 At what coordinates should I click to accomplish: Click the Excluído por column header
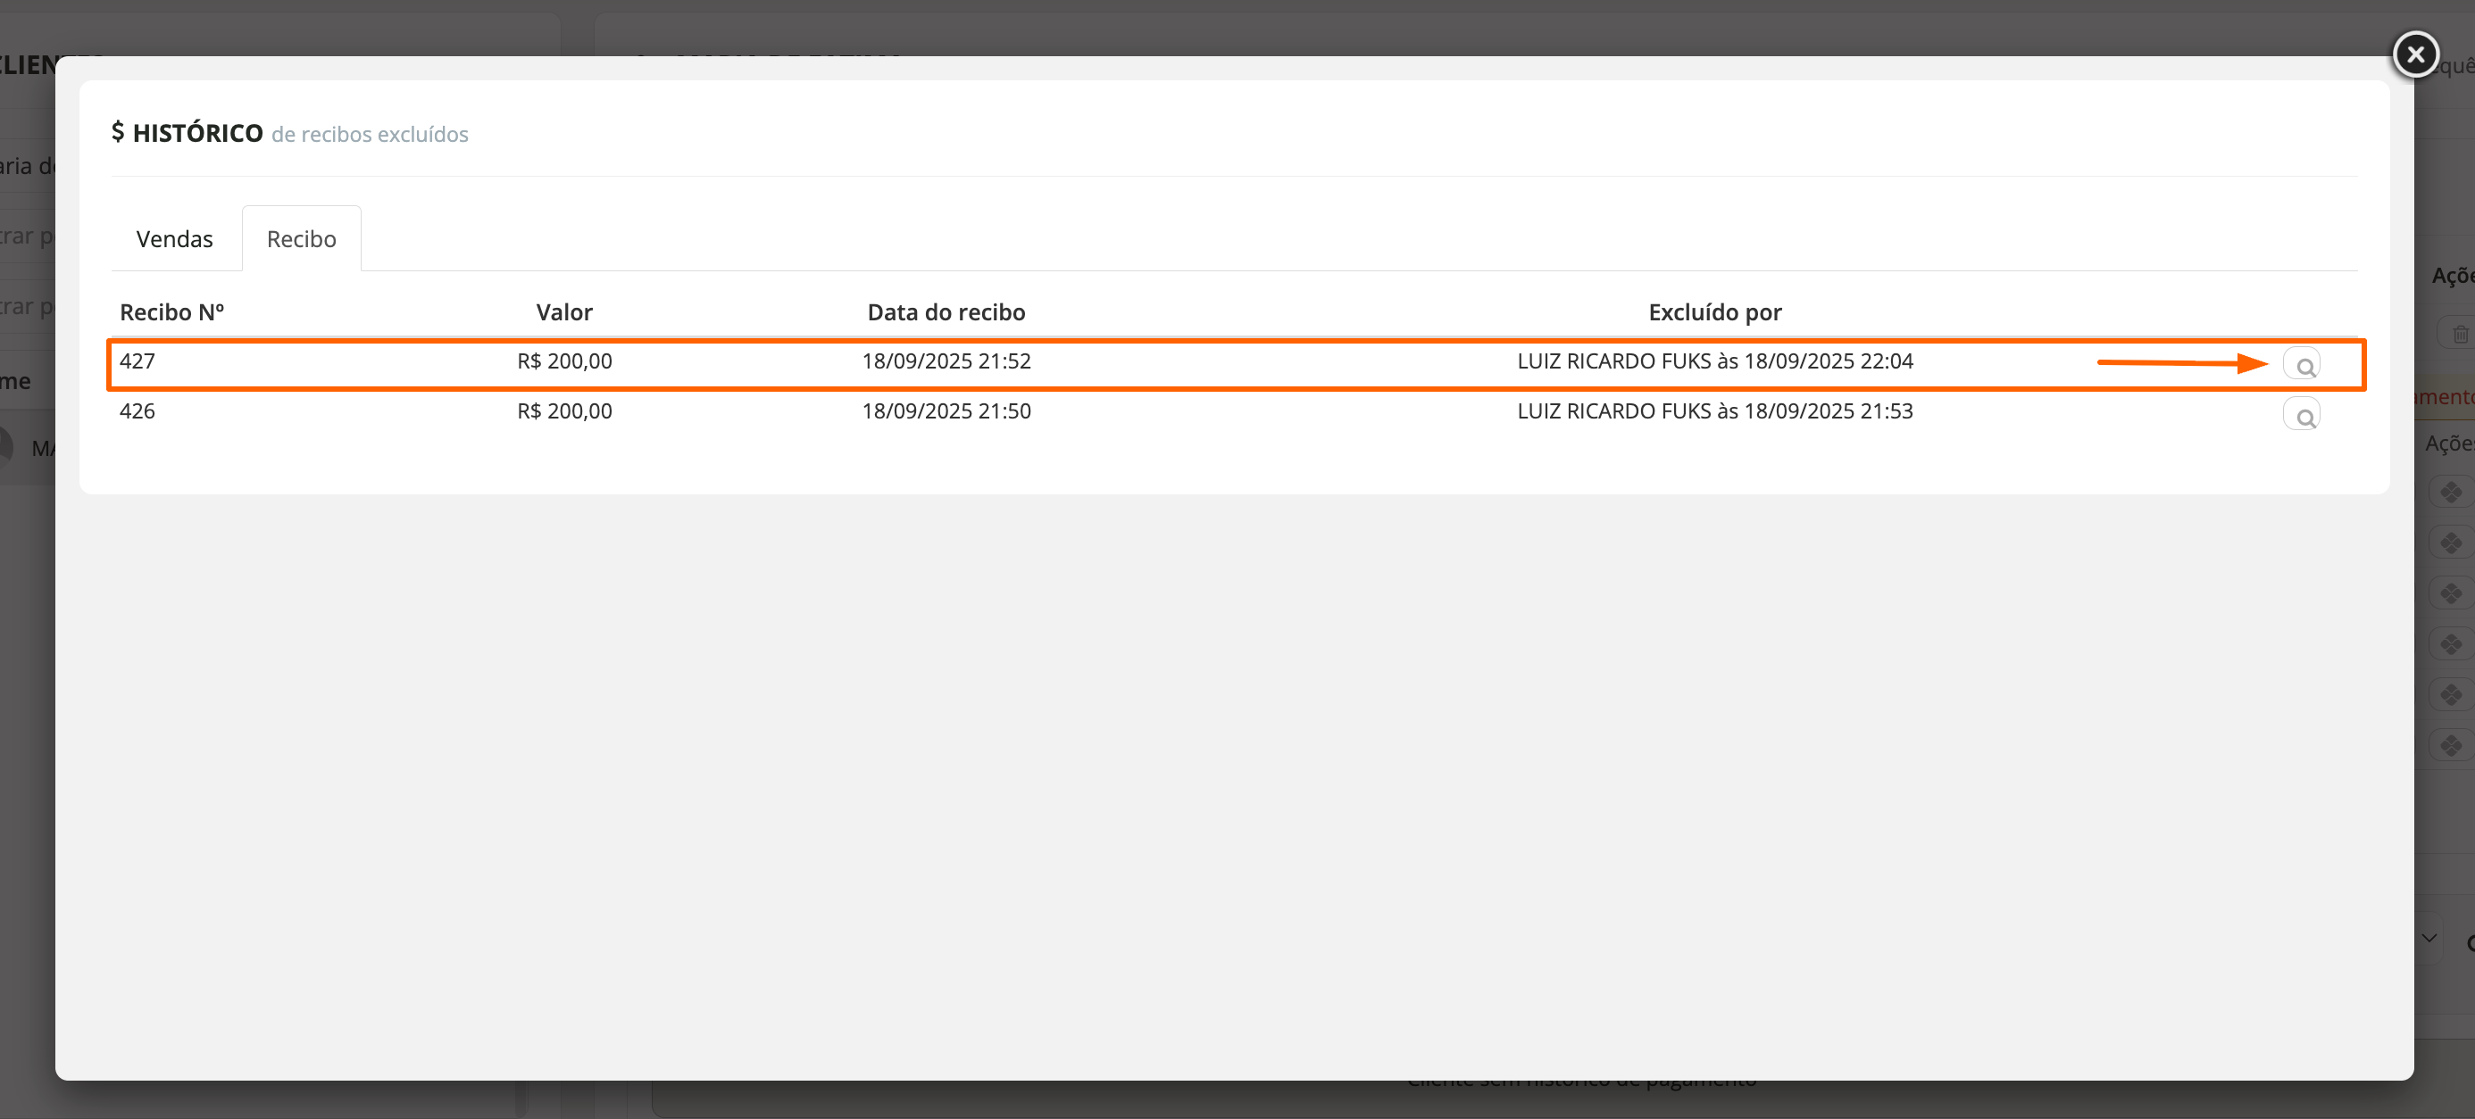pyautogui.click(x=1714, y=312)
